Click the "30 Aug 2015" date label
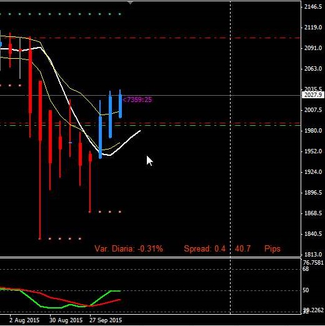This screenshot has height=326, width=325. [66, 320]
